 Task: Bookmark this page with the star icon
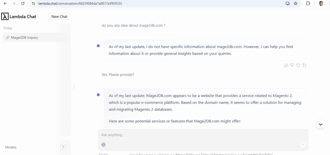point(296,3)
